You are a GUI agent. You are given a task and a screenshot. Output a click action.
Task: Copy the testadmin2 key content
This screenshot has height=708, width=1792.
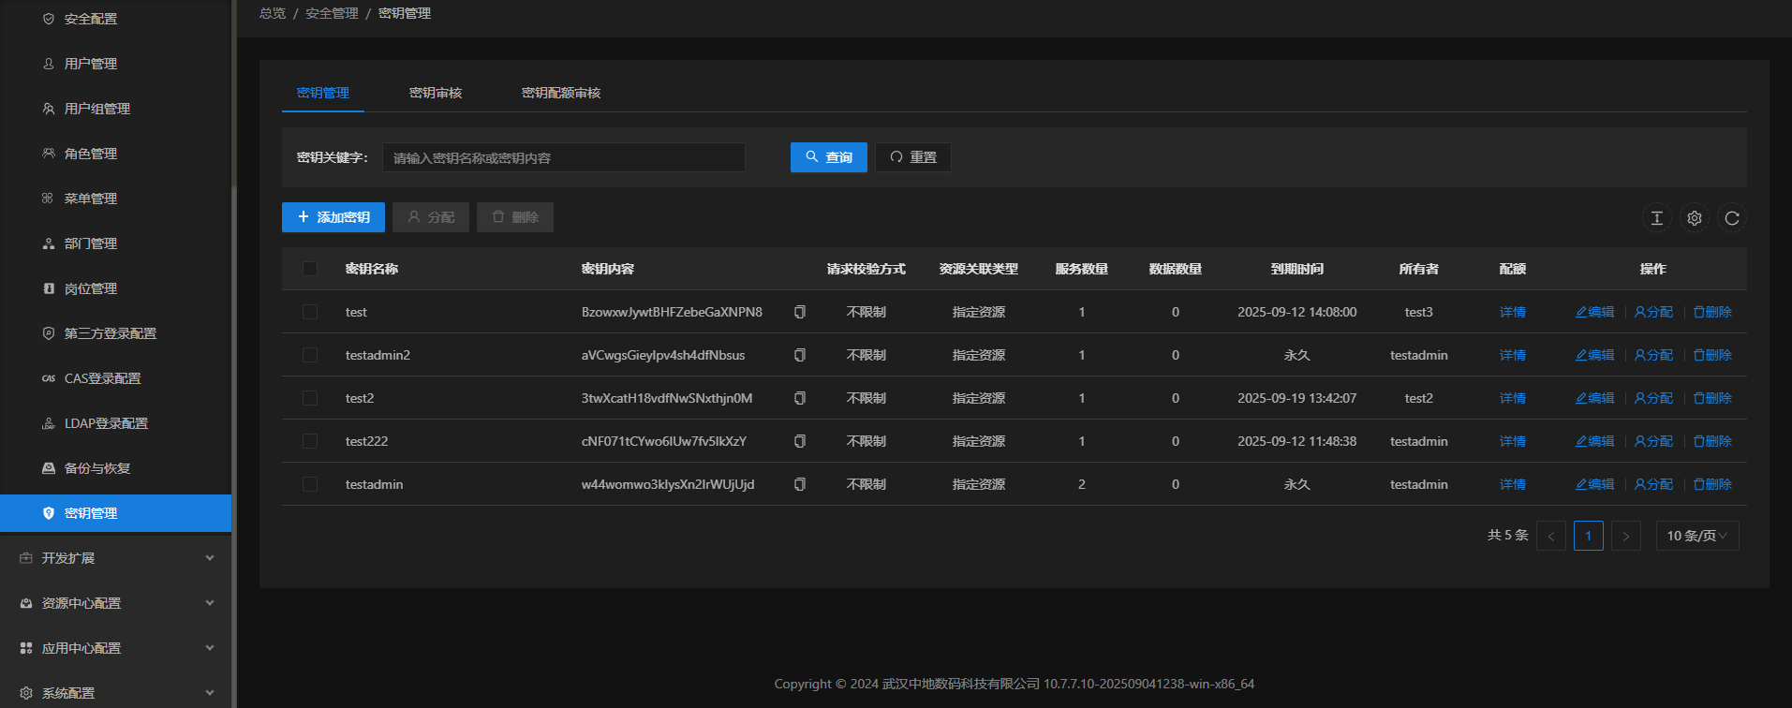pyautogui.click(x=800, y=355)
